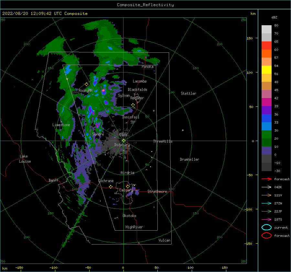Click the red forecast ellipse in legend
291x272 pixels.
(266, 235)
